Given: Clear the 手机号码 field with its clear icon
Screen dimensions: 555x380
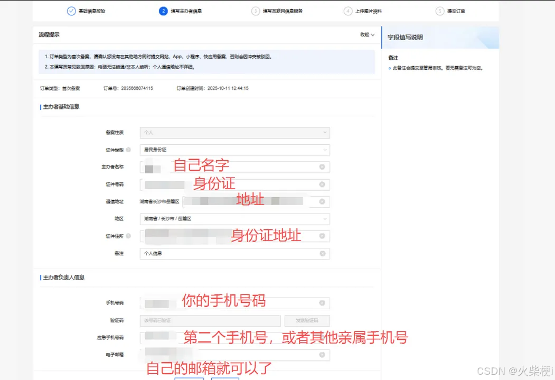Looking at the screenshot, I should pyautogui.click(x=322, y=303).
